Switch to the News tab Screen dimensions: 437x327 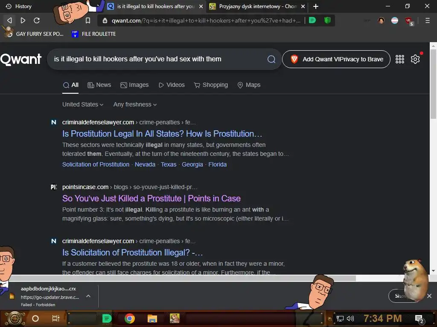point(99,85)
